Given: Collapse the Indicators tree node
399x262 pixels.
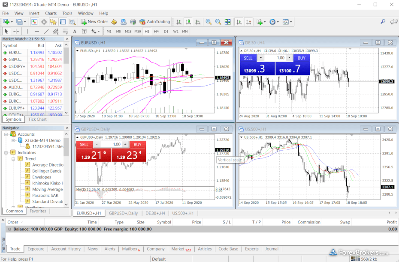Looking at the screenshot, I should [6, 152].
